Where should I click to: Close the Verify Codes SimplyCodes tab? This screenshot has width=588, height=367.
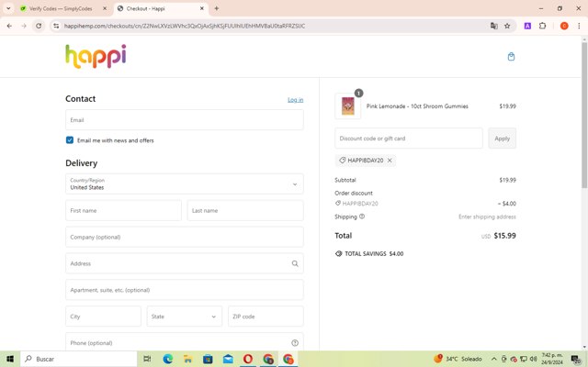105,8
